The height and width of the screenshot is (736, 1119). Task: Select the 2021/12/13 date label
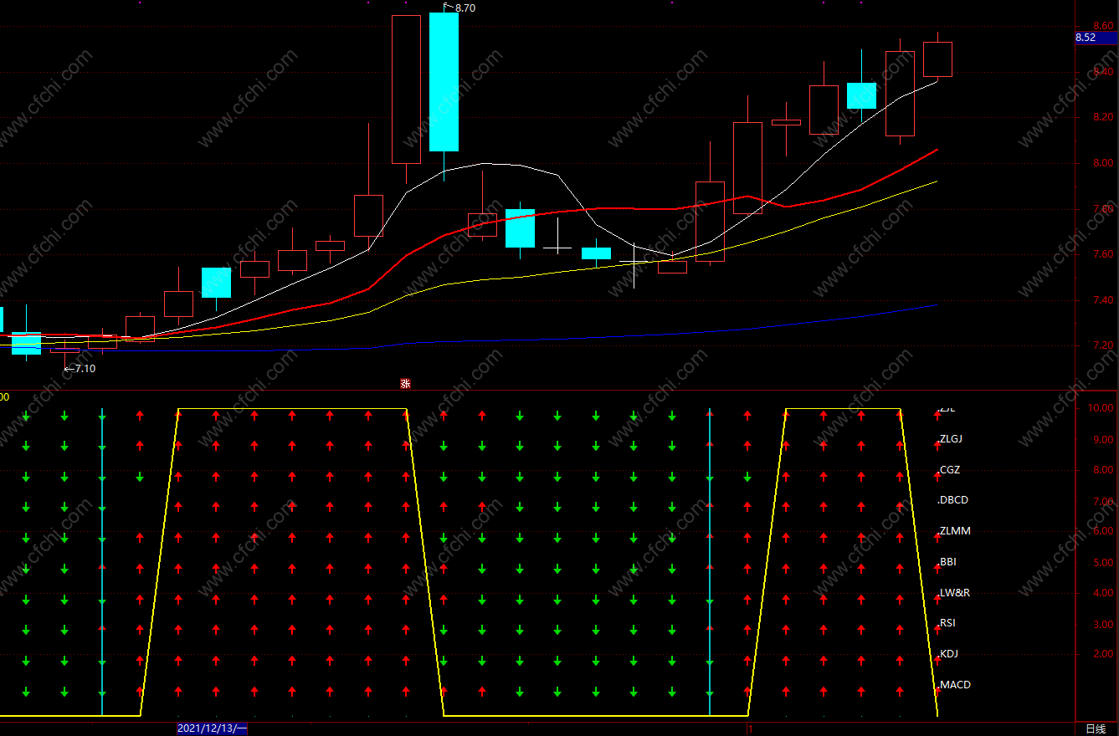click(x=212, y=728)
